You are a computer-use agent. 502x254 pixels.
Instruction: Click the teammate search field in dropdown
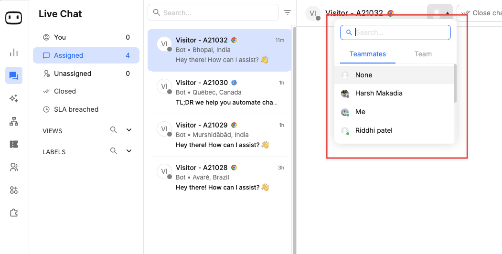tap(395, 32)
